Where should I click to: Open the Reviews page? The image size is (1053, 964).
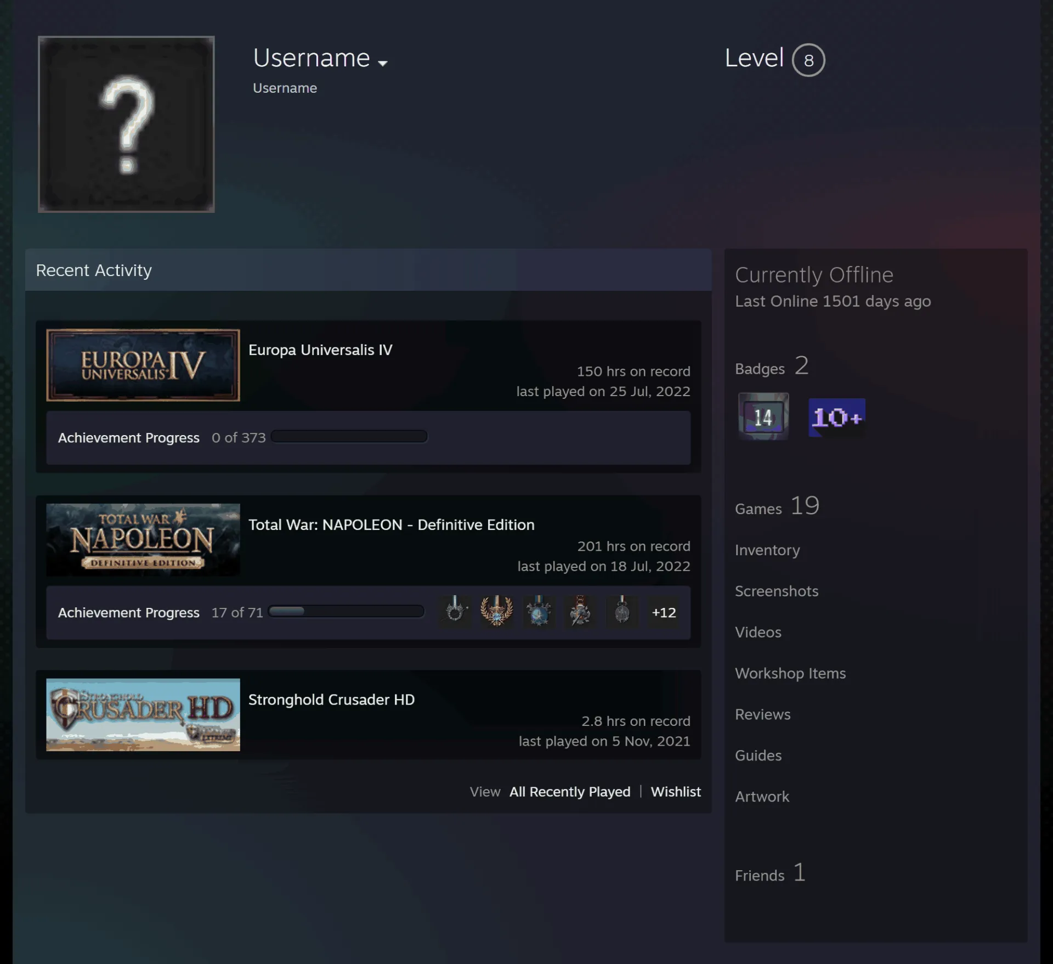point(763,715)
